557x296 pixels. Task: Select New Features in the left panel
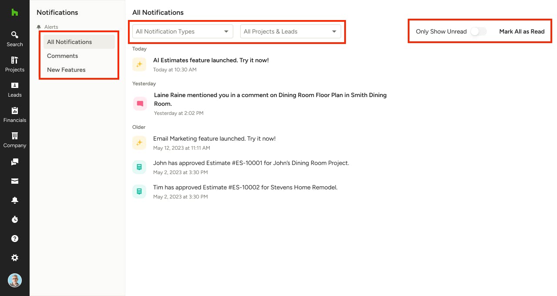(x=79, y=70)
